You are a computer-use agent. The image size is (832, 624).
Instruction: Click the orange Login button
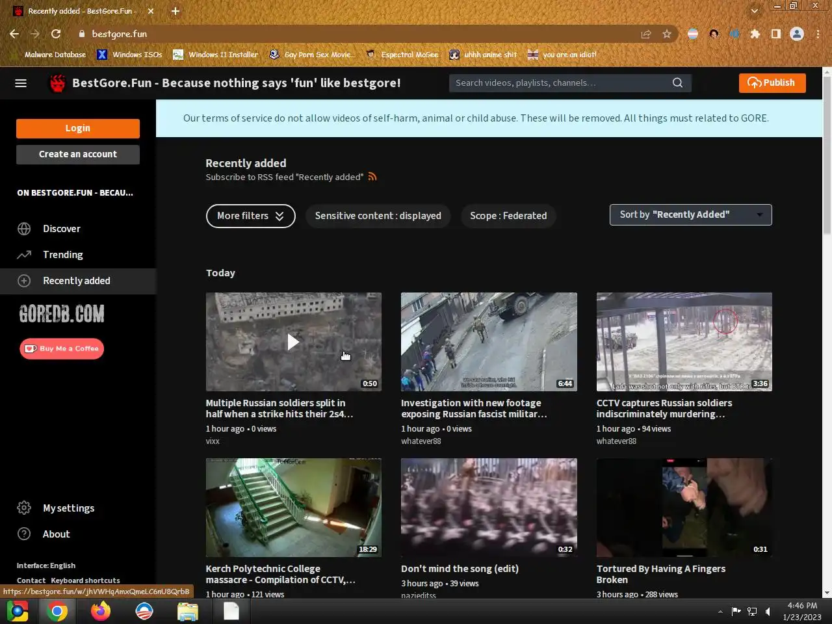[78, 128]
